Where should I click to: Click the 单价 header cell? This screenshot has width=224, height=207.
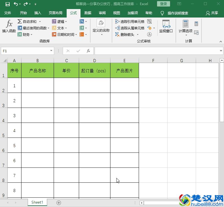click(x=66, y=71)
